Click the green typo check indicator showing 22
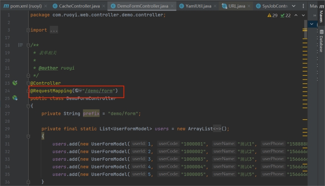325x186 pixels. pos(285,15)
